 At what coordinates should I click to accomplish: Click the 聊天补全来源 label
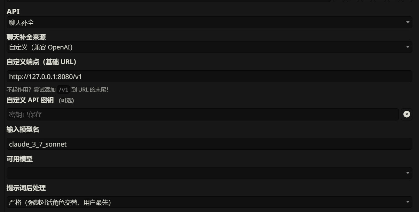point(26,37)
